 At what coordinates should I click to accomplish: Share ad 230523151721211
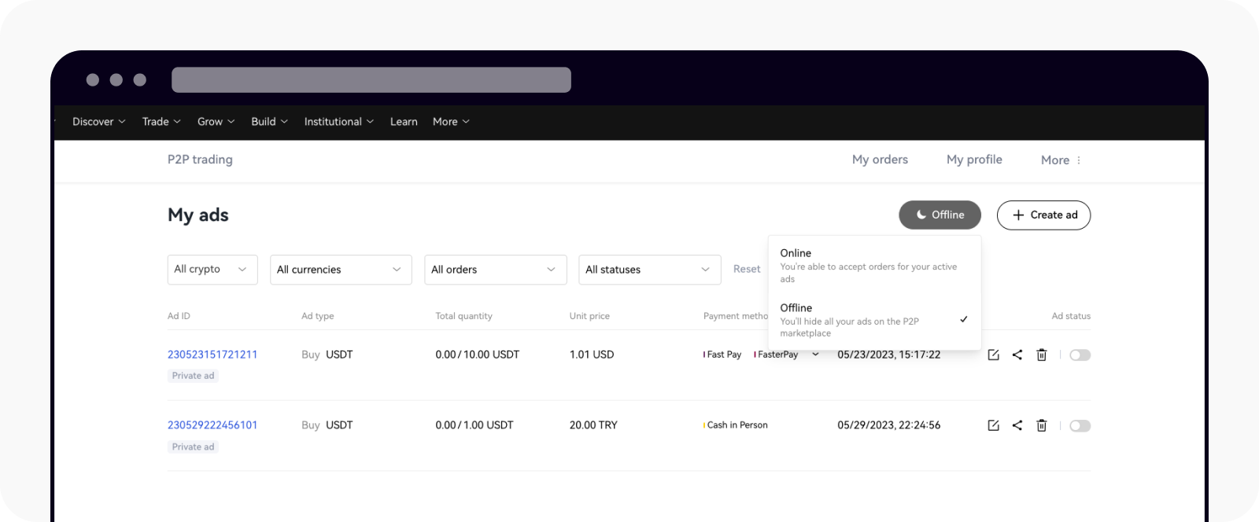(1017, 355)
